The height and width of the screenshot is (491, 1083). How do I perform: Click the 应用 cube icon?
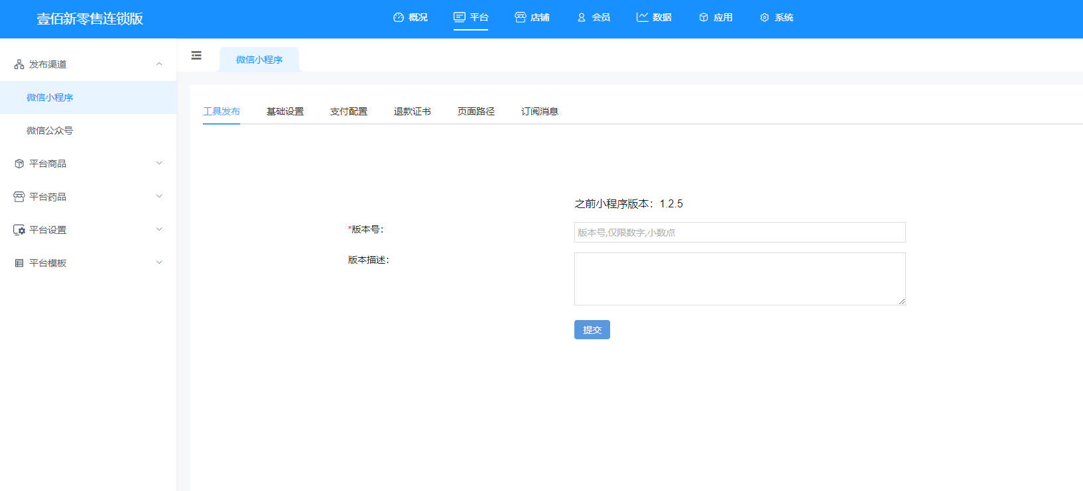[x=704, y=17]
